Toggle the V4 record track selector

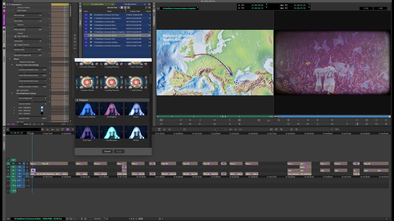tap(19, 164)
